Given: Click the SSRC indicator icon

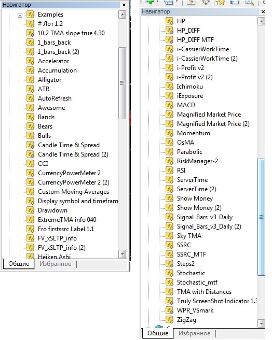Looking at the screenshot, I should (x=169, y=245).
